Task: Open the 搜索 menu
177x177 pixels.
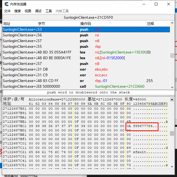Action: [x=18, y=11]
